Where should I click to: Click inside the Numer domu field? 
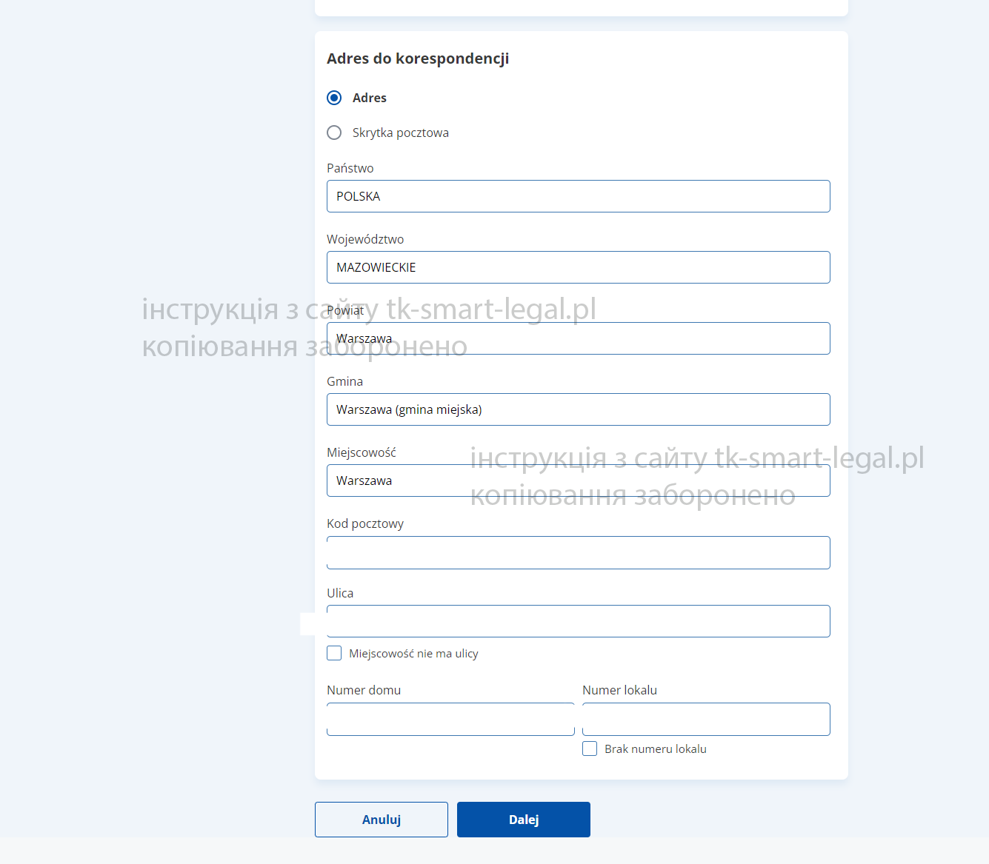point(450,719)
